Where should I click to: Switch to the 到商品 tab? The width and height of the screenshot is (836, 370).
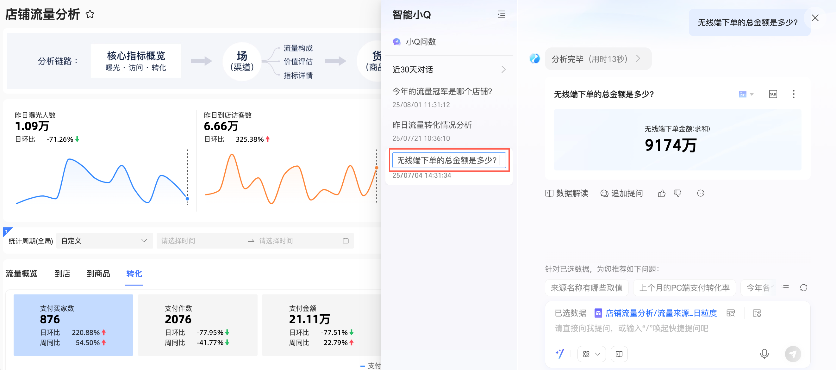point(98,273)
